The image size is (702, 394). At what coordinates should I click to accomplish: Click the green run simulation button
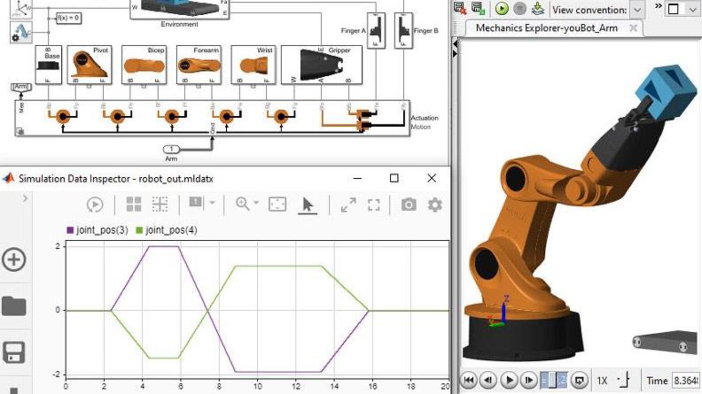pyautogui.click(x=502, y=9)
